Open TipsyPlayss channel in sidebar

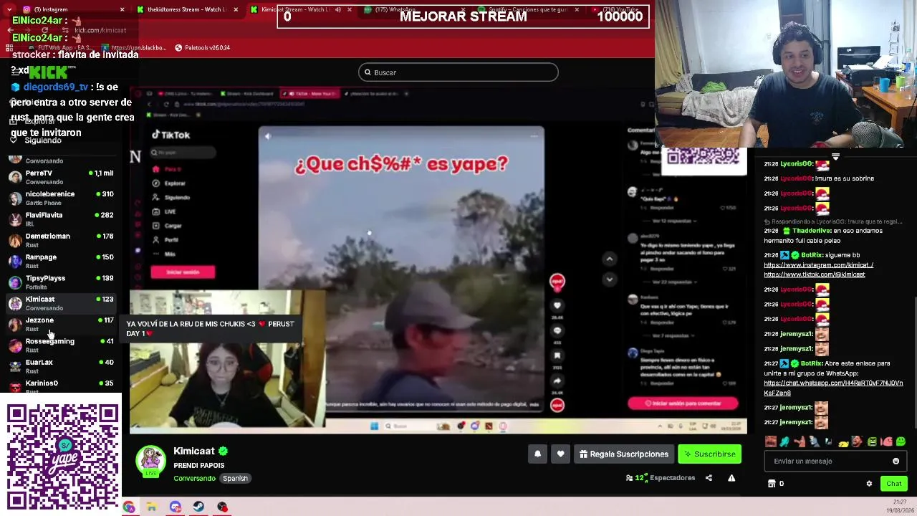(x=61, y=282)
